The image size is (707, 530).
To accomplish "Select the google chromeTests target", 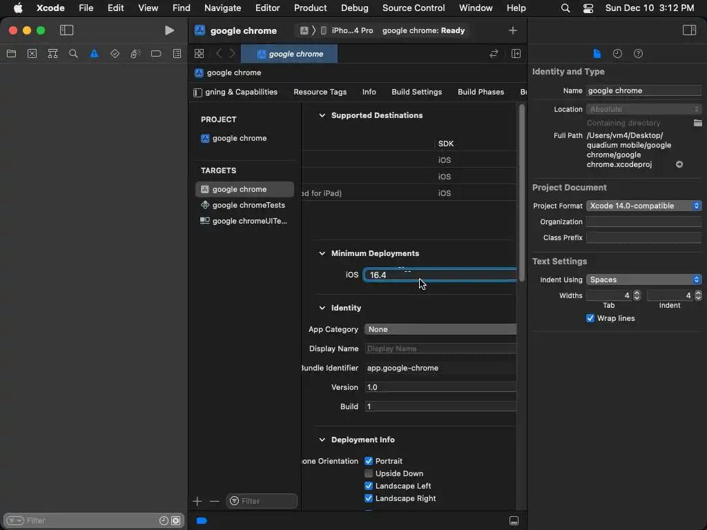I will click(244, 205).
